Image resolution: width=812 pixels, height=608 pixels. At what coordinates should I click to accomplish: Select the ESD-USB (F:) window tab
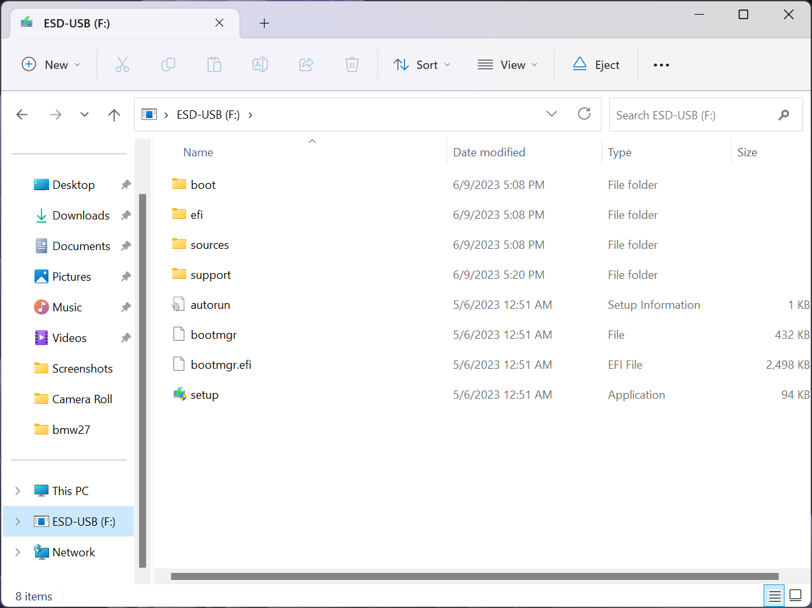[125, 23]
